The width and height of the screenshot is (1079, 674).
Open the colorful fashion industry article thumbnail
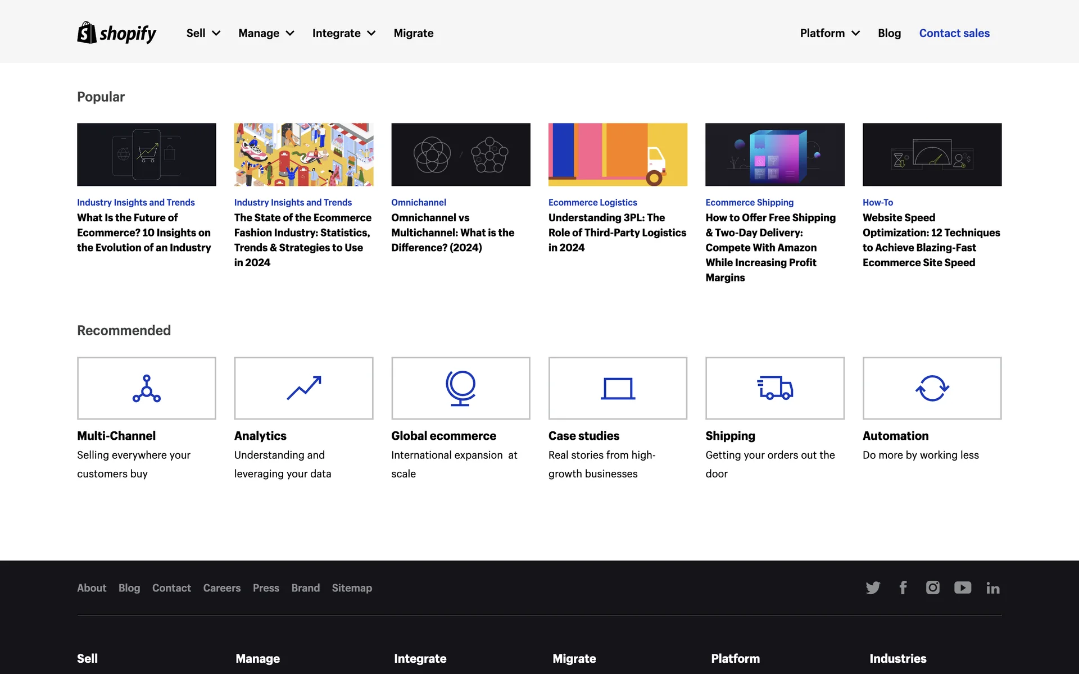click(x=303, y=154)
